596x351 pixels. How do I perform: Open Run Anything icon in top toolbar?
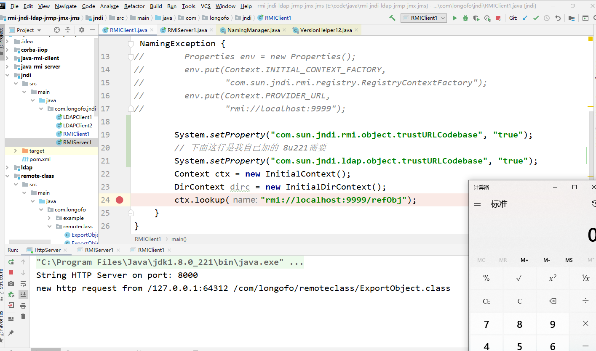[x=585, y=18]
